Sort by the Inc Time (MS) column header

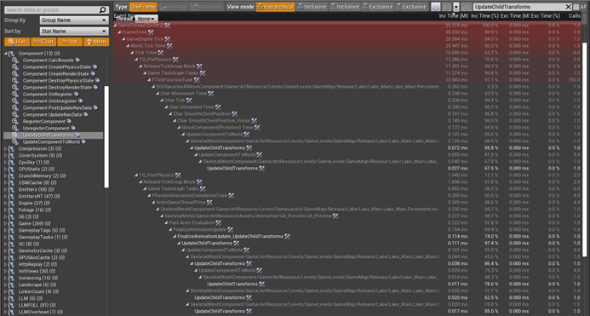[454, 16]
